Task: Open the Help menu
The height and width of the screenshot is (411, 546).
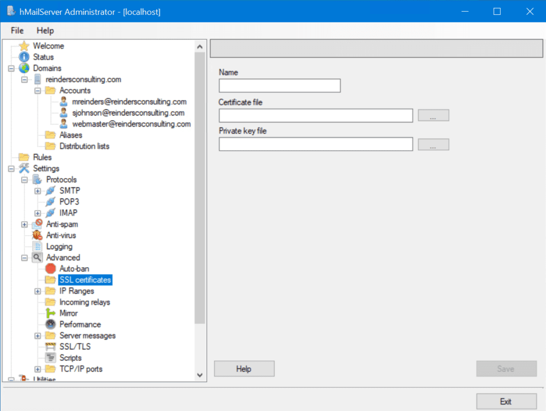Action: 45,30
